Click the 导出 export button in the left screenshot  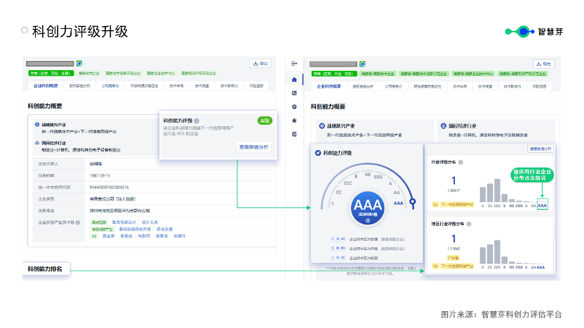260,64
